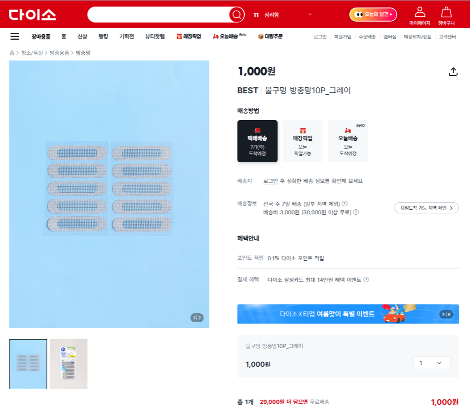Click the 오늘의 발견 button
Screen dimensions: 470x416
click(x=373, y=15)
